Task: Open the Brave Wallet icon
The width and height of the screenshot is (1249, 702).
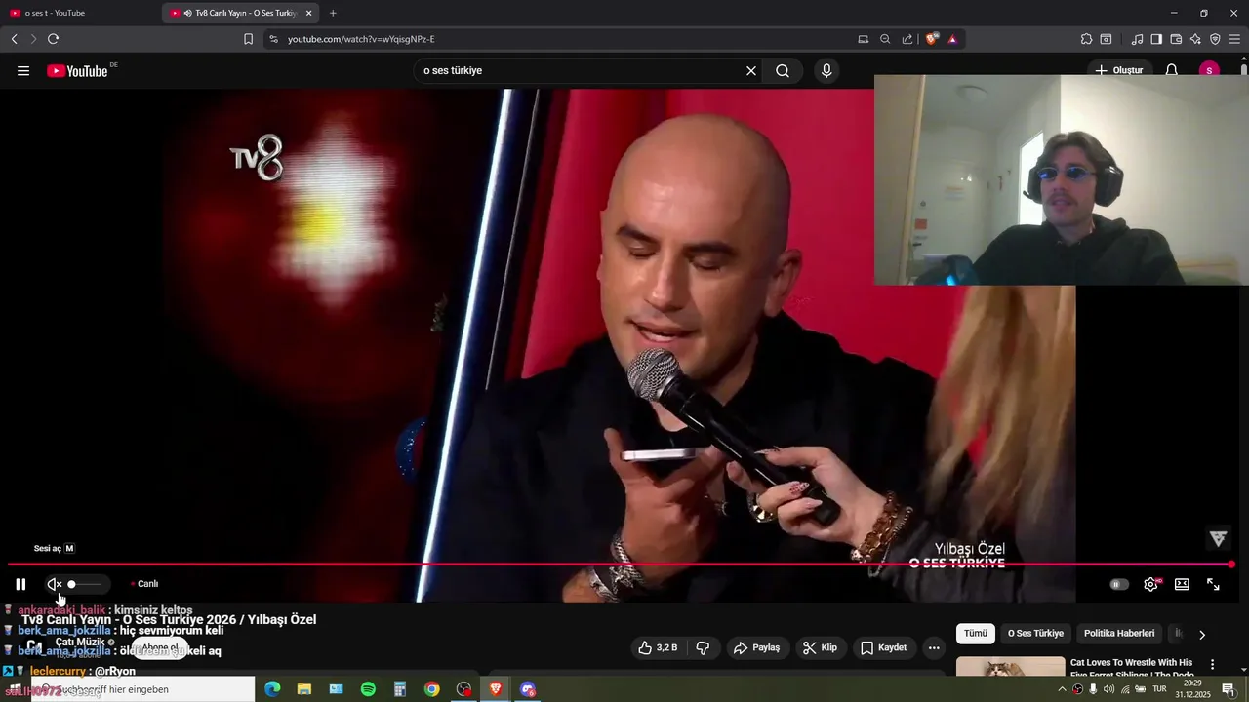Action: [1176, 39]
